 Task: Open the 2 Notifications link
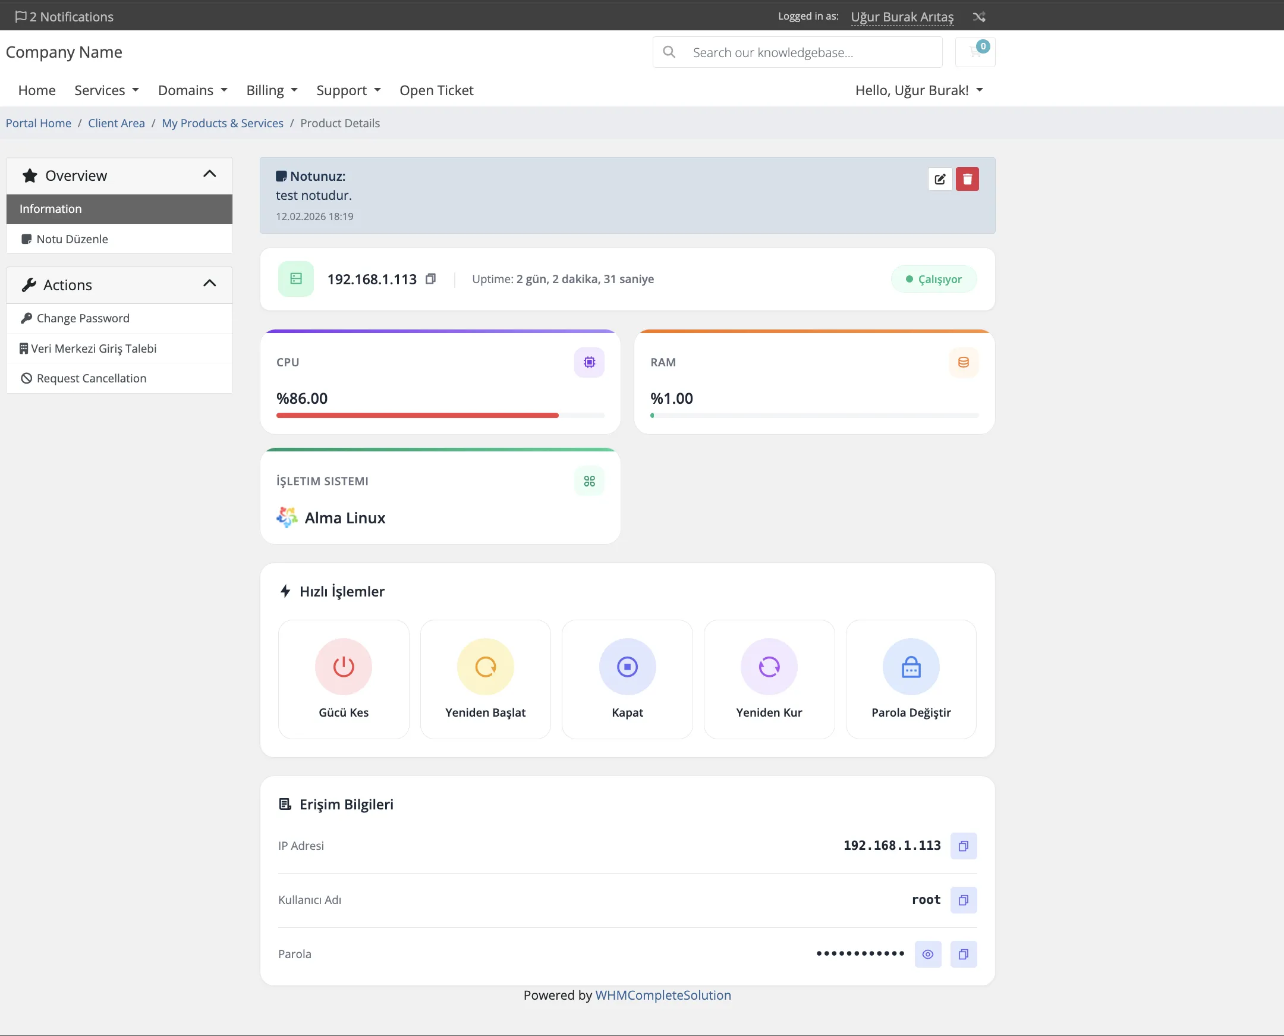[x=64, y=17]
